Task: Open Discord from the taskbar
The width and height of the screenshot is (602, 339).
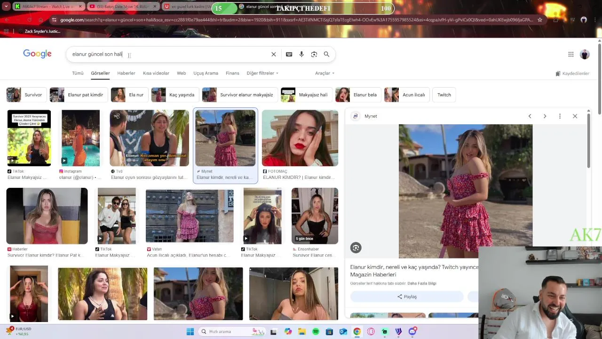Action: click(x=412, y=331)
